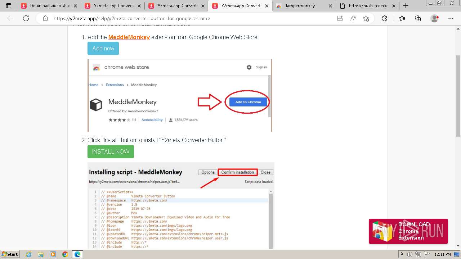The image size is (461, 259).
Task: Open the Windows Start menu
Action: [10, 254]
